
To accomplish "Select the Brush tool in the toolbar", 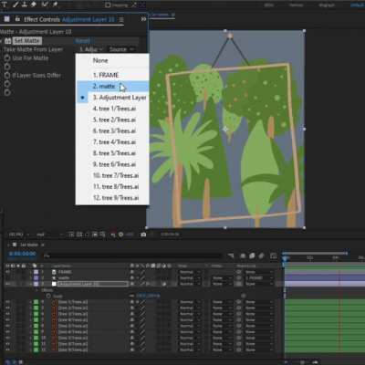I will pyautogui.click(x=16, y=5).
